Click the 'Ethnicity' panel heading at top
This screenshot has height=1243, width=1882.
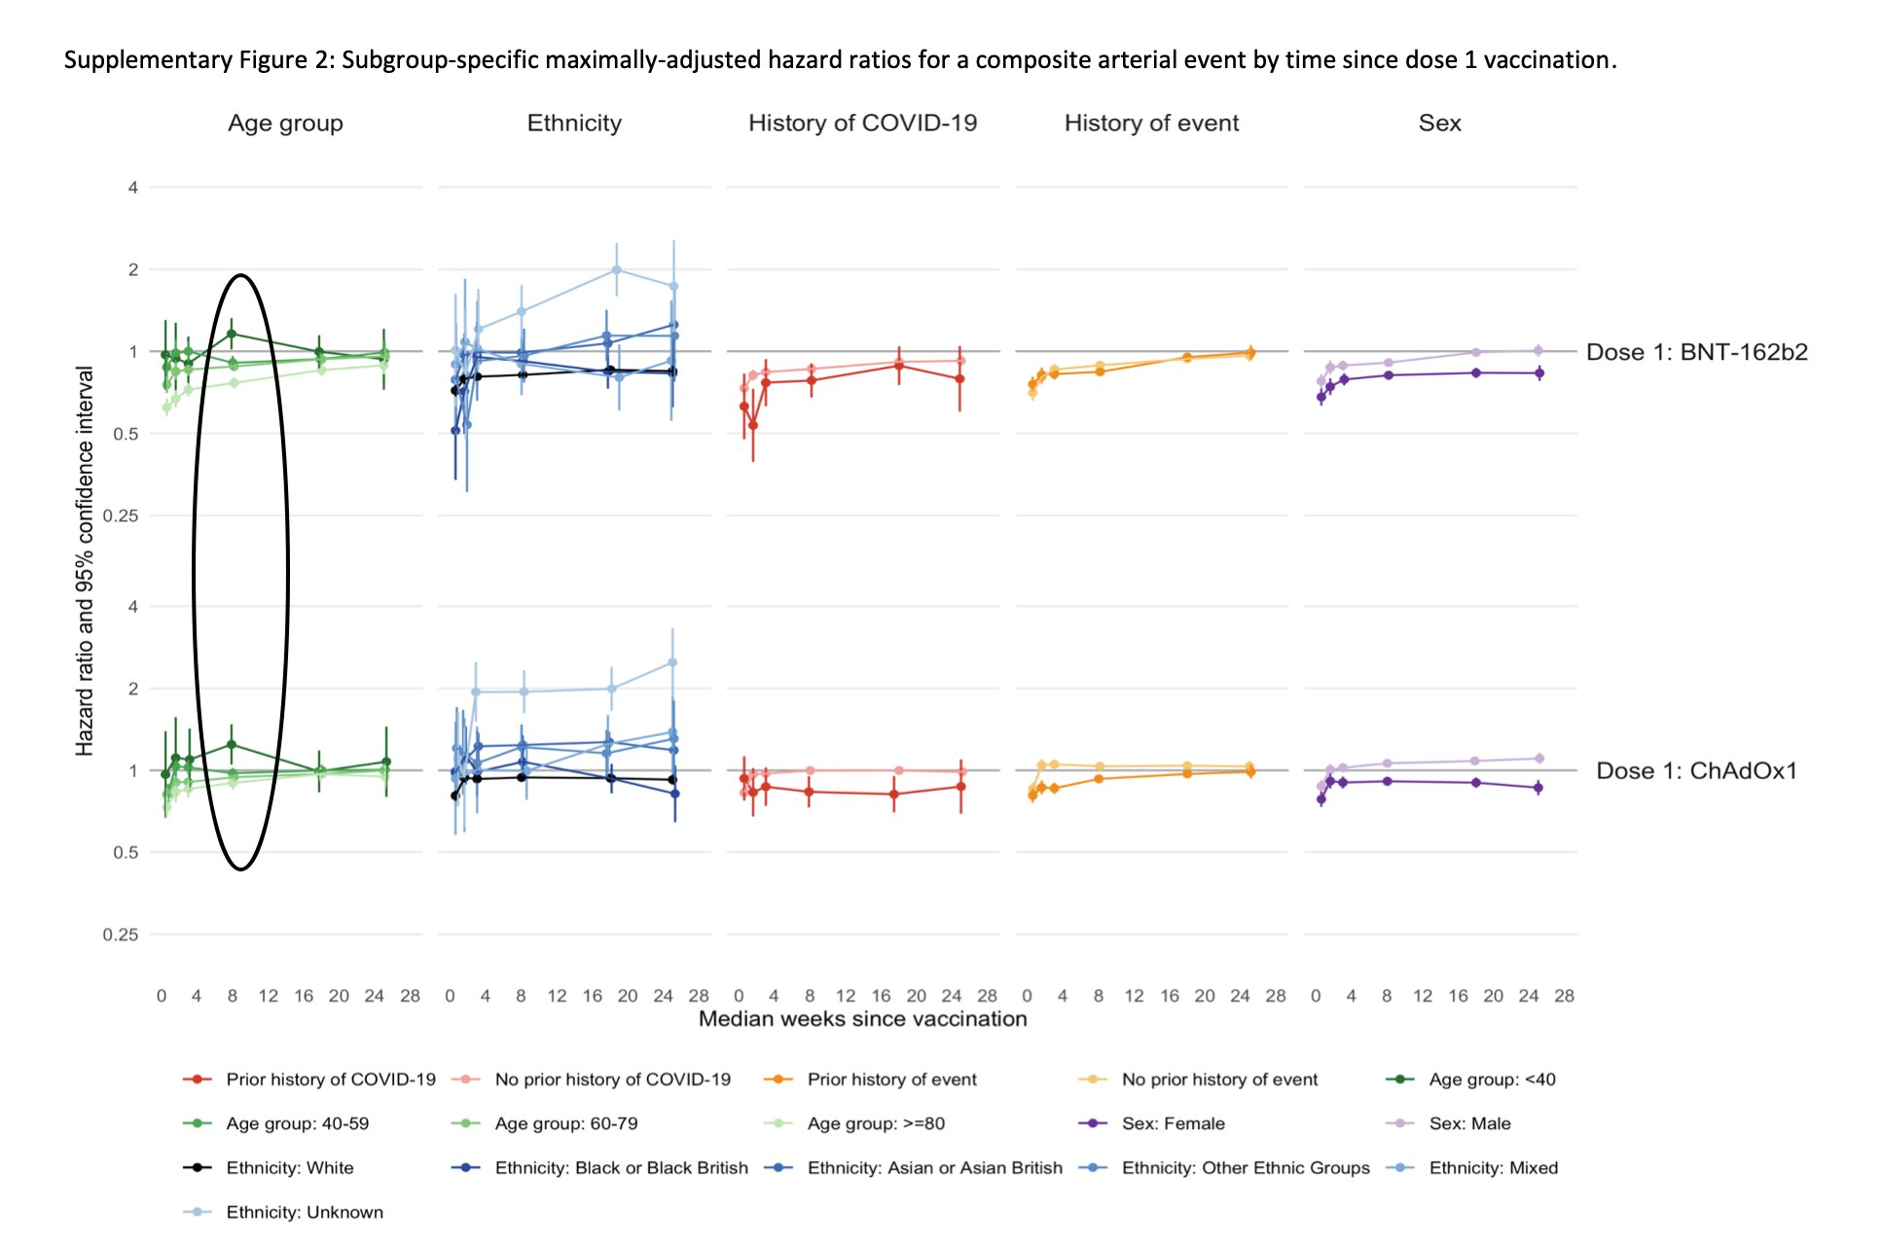(574, 124)
